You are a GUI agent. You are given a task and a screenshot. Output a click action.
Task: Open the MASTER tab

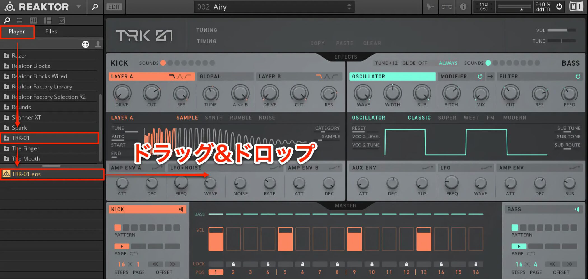(x=346, y=206)
